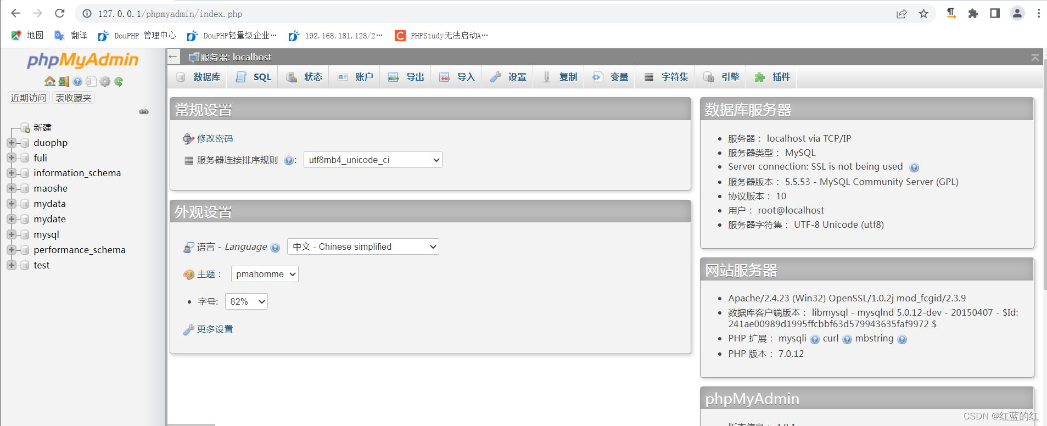1047x426 pixels.
Task: Click the help icon next to mysqli
Action: [x=815, y=339]
